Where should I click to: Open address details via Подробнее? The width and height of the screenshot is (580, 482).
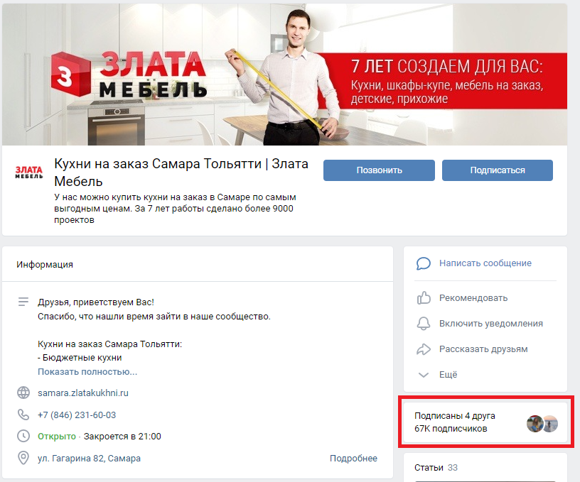pos(353,459)
